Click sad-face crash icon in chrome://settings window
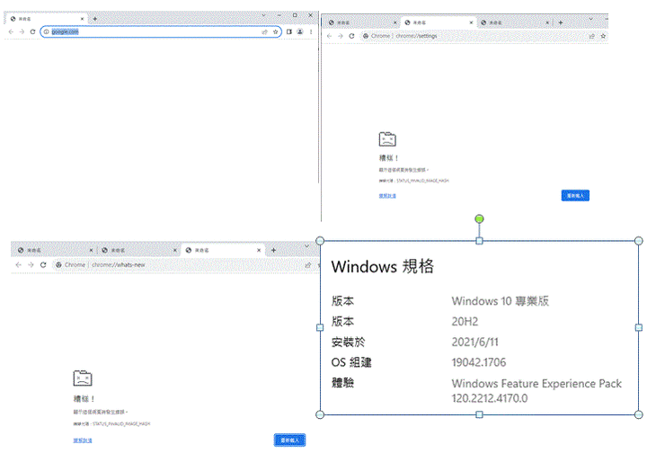This screenshot has height=471, width=647. click(387, 139)
